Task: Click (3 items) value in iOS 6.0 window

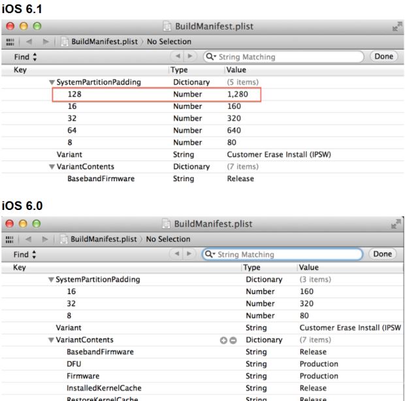Action: click(316, 280)
